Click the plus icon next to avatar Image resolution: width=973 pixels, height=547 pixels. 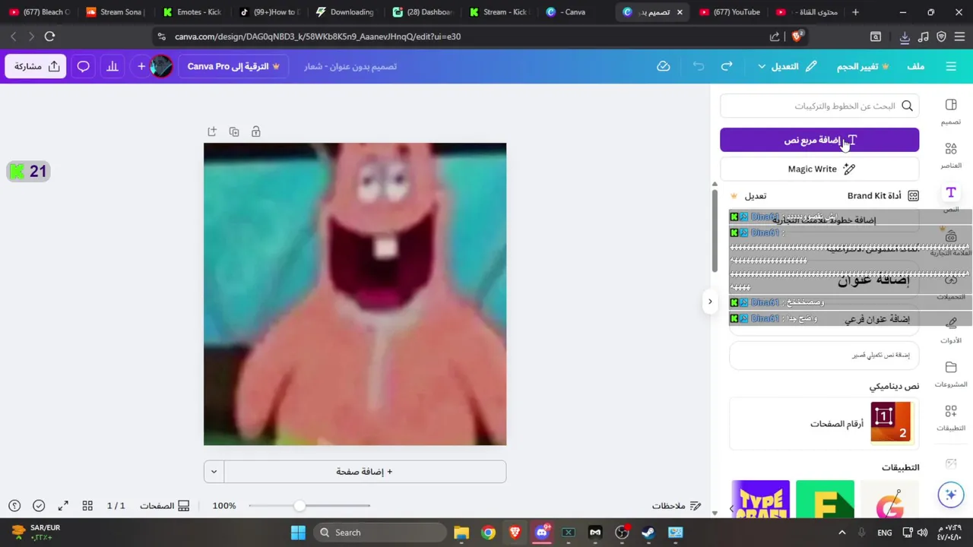[141, 66]
